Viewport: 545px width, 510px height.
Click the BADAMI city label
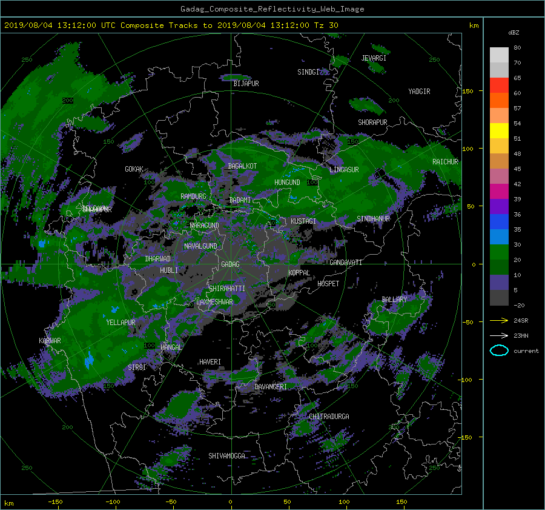[240, 200]
